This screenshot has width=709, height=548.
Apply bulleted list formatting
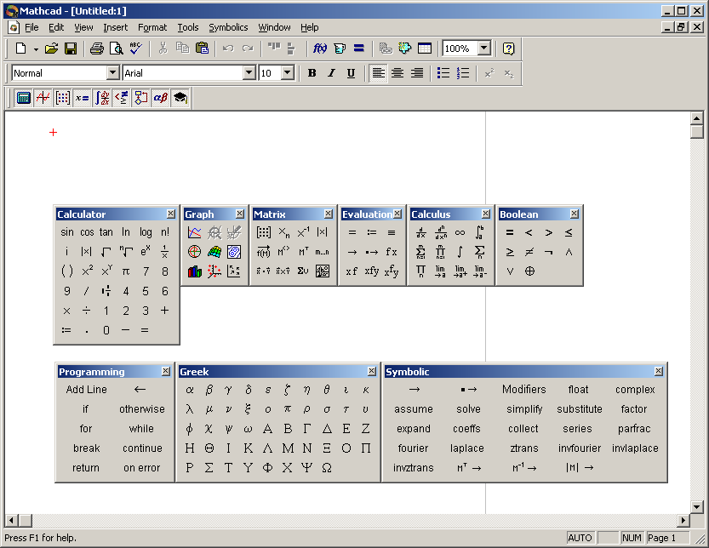click(x=443, y=73)
